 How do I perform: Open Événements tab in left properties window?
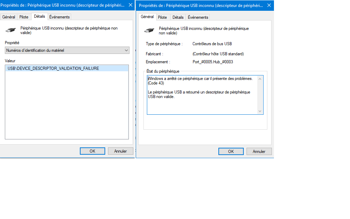click(59, 17)
